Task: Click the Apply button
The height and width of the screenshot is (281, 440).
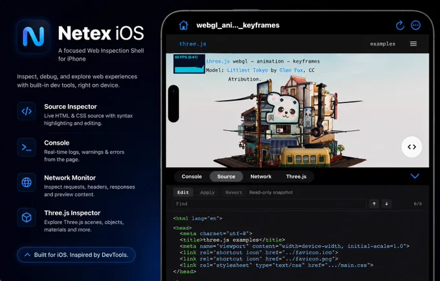Action: coord(207,193)
